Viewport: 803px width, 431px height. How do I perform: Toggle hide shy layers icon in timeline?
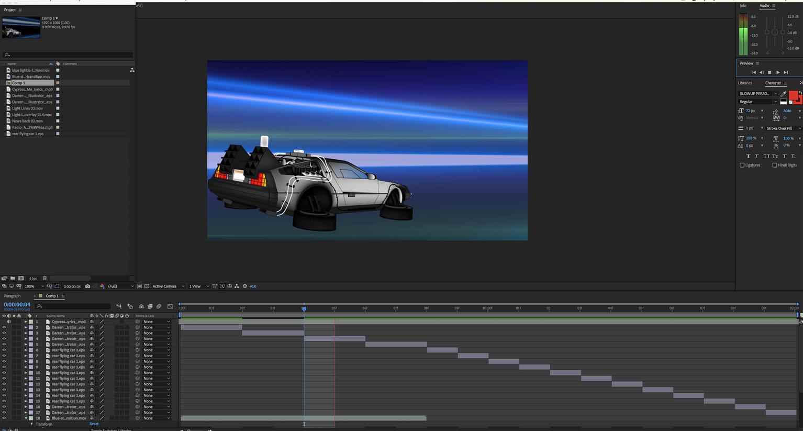tap(141, 306)
